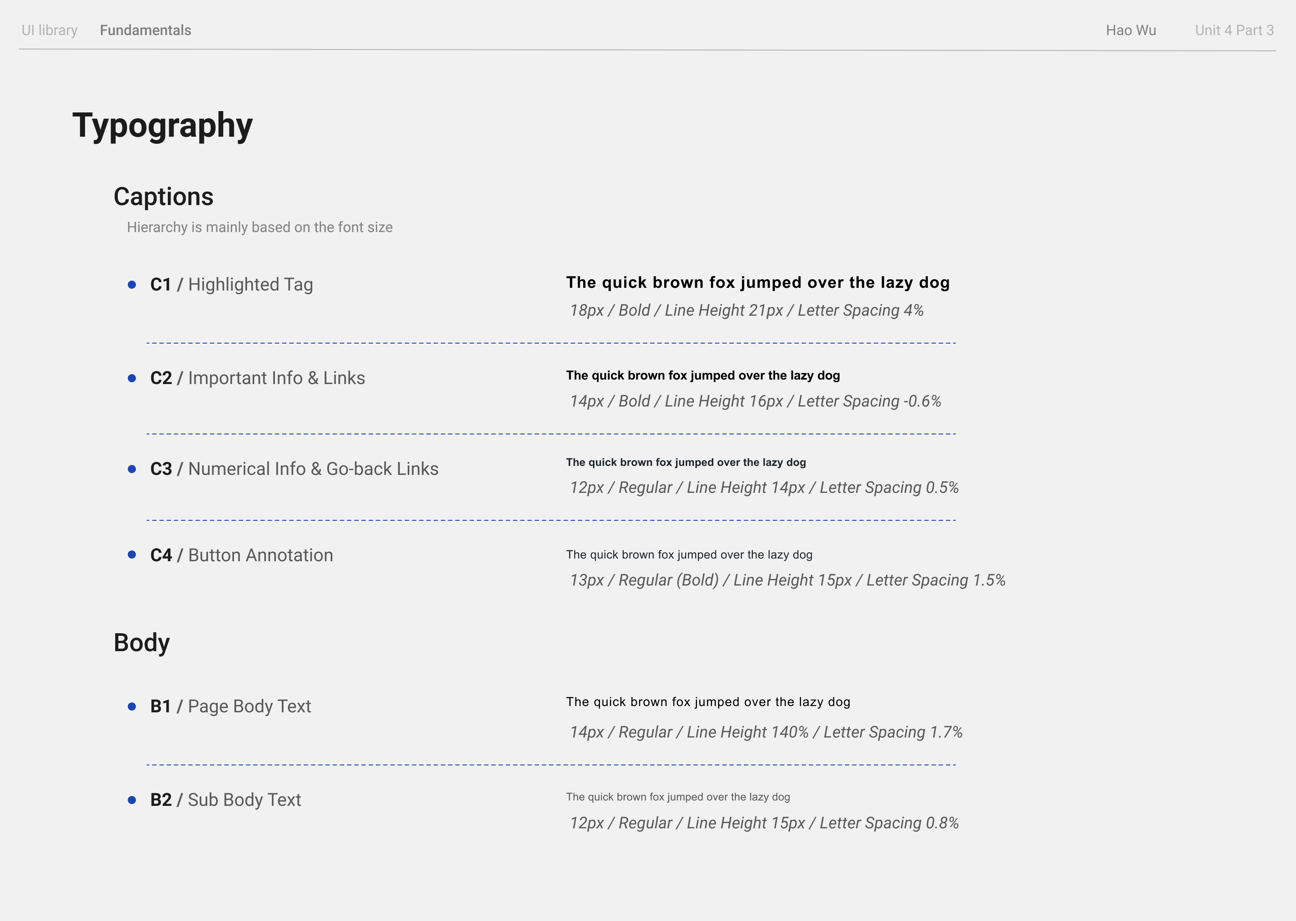
Task: Click the B1 / Page Body Text label
Action: (230, 706)
